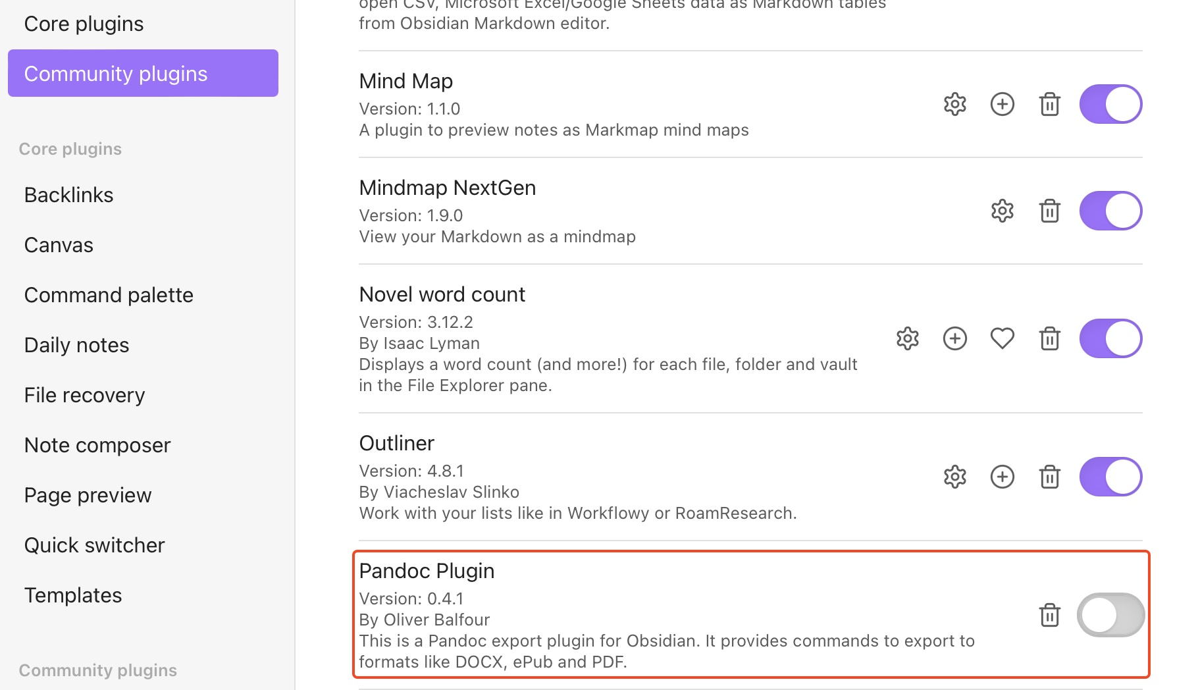This screenshot has height=690, width=1198.
Task: Click Novel word count heart donate icon
Action: click(x=1002, y=338)
